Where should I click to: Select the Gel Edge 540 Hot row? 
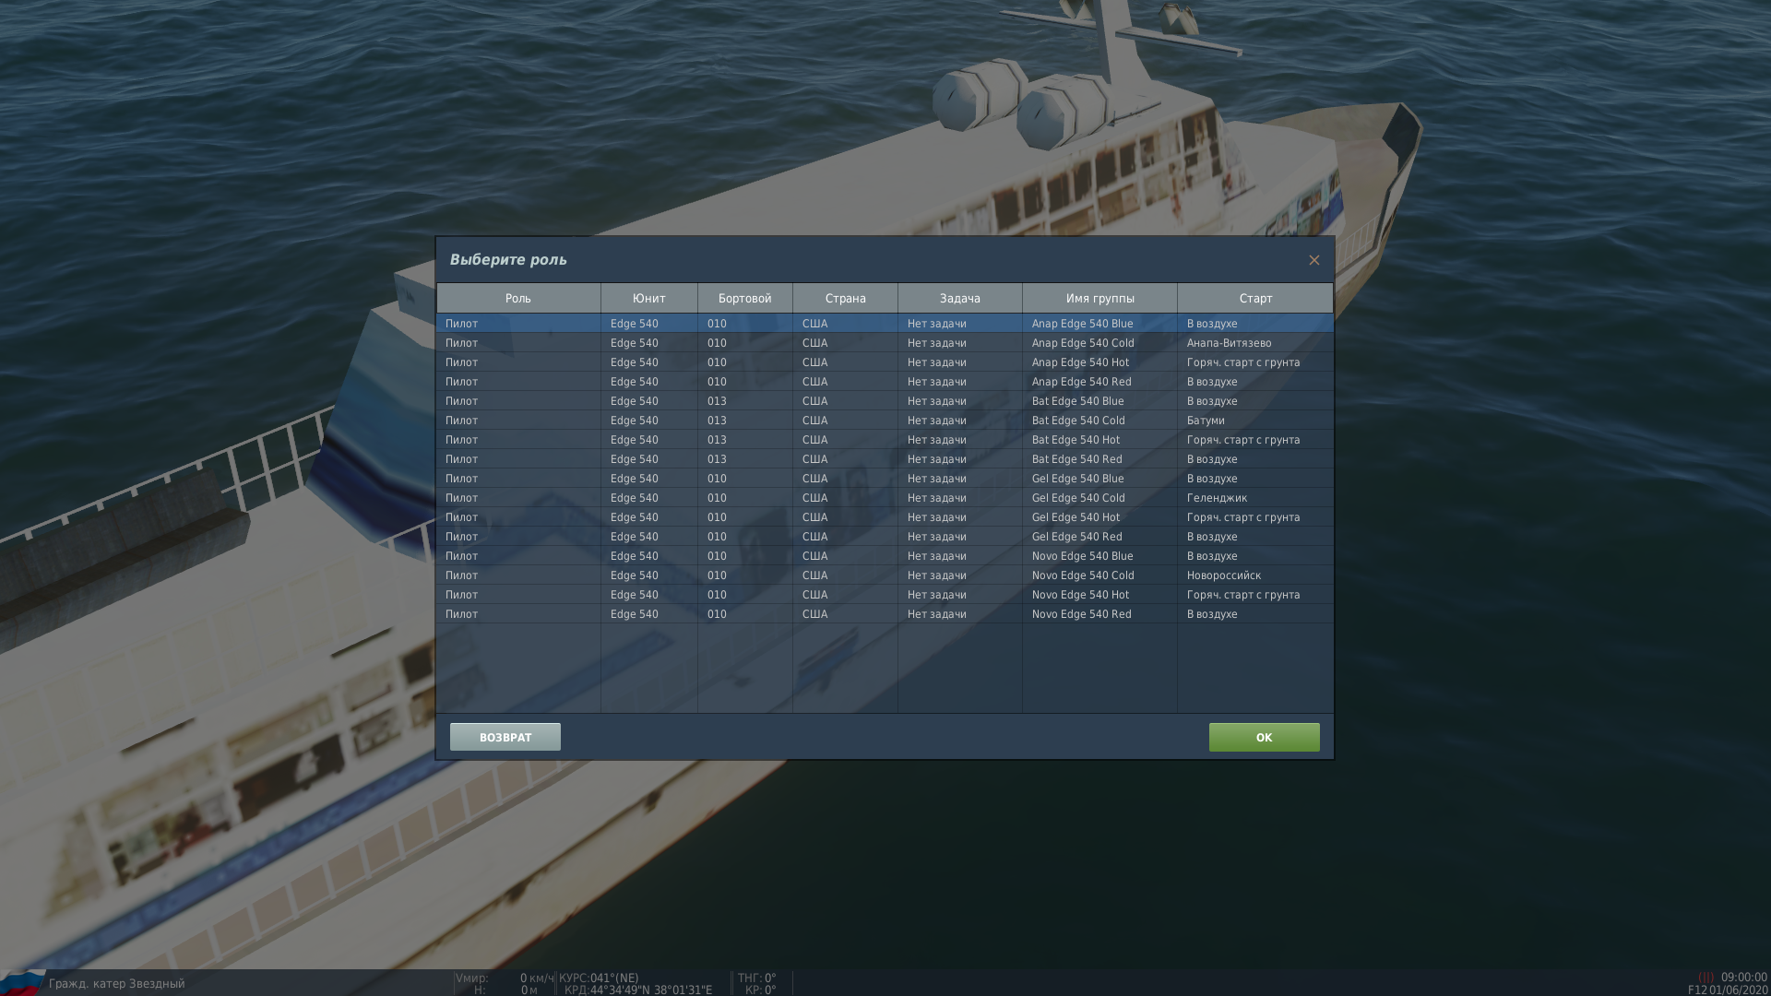point(885,517)
